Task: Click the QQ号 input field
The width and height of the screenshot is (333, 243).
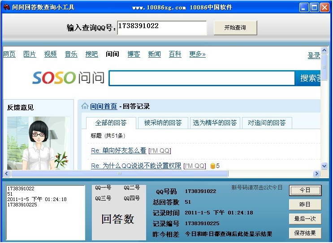Action: (x=162, y=28)
